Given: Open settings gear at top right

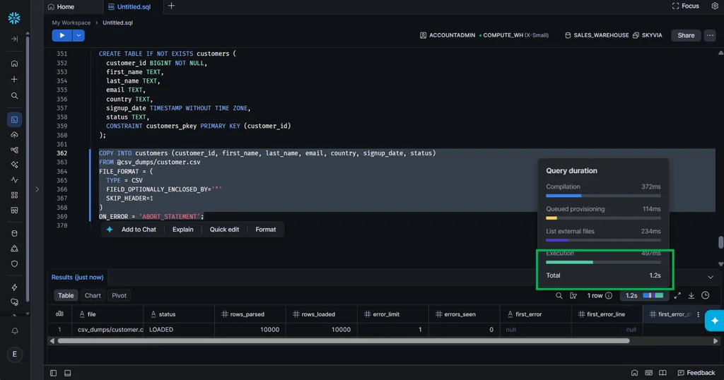Looking at the screenshot, I should coord(715,6).
